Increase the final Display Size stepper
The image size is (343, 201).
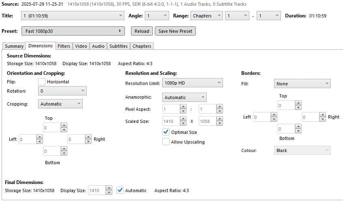point(109,188)
